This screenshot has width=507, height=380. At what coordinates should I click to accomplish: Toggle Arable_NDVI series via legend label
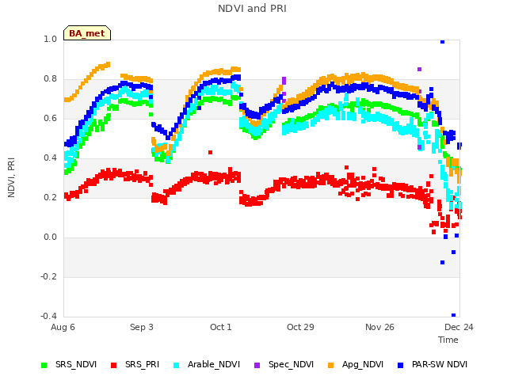pyautogui.click(x=214, y=364)
